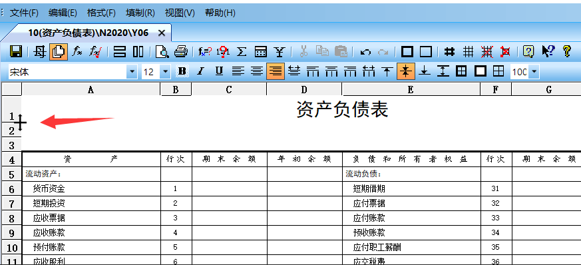Click the paste clipboard icon
The height and width of the screenshot is (265, 581).
tap(341, 52)
